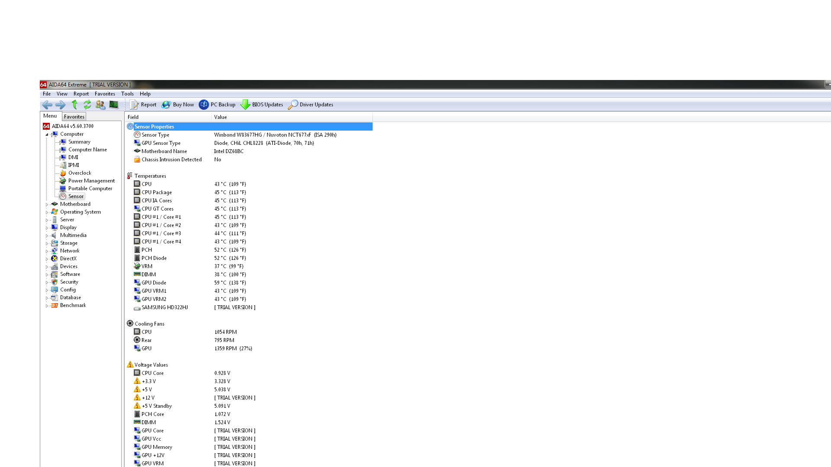Click the Benchmark tree icon
Image resolution: width=831 pixels, height=467 pixels.
tap(55, 305)
